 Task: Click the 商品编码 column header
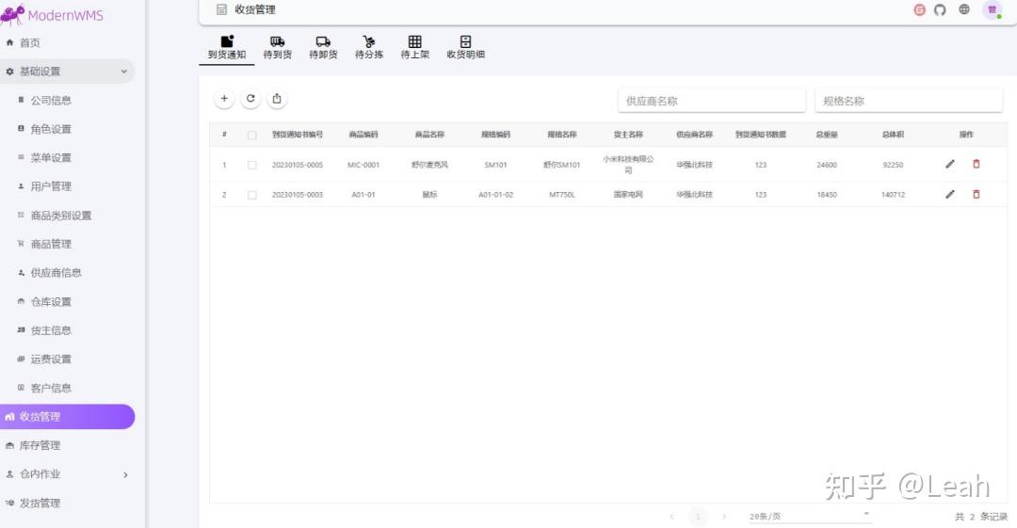click(x=363, y=135)
